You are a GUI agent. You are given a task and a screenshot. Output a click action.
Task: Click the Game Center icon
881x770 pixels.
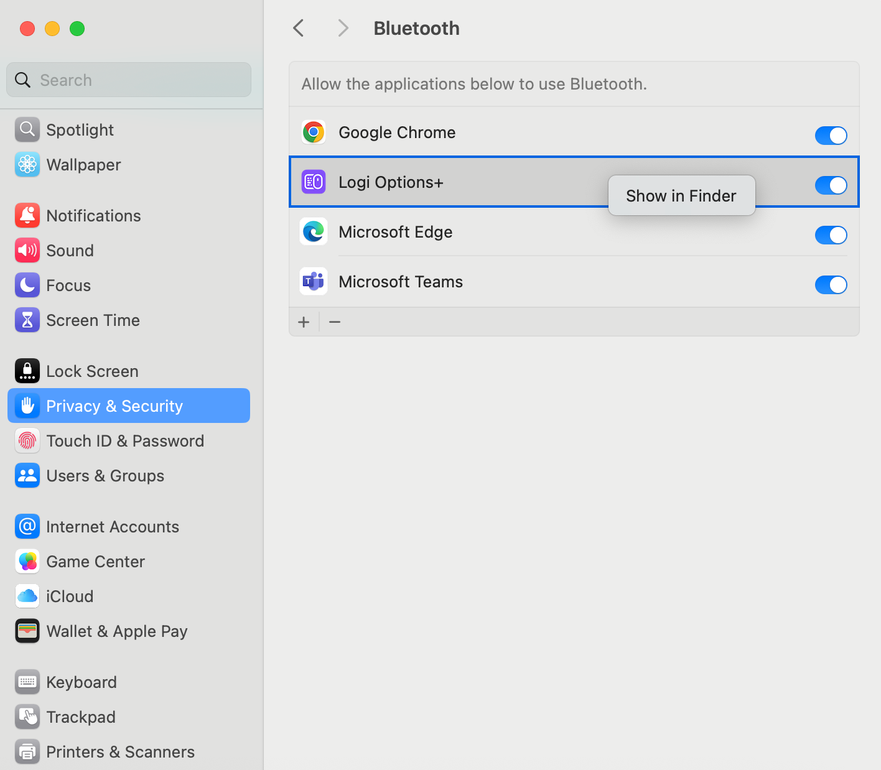tap(27, 561)
